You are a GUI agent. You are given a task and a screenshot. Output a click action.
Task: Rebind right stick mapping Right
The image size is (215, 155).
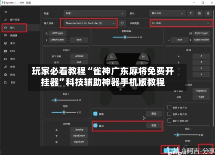[x=201, y=97]
